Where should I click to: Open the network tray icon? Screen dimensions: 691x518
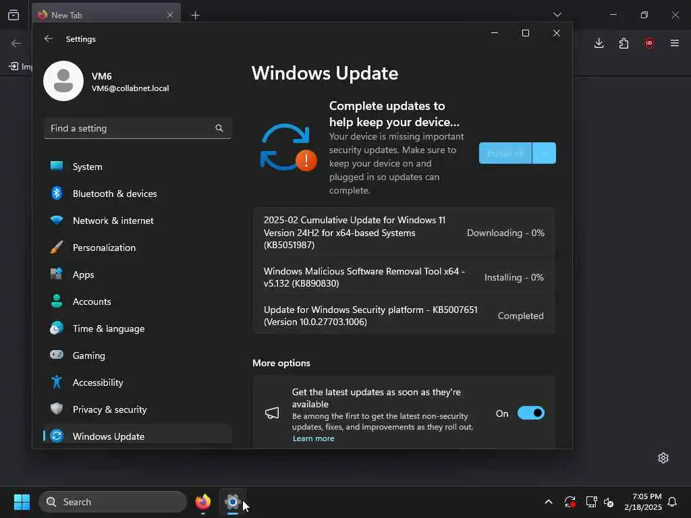pyautogui.click(x=591, y=502)
